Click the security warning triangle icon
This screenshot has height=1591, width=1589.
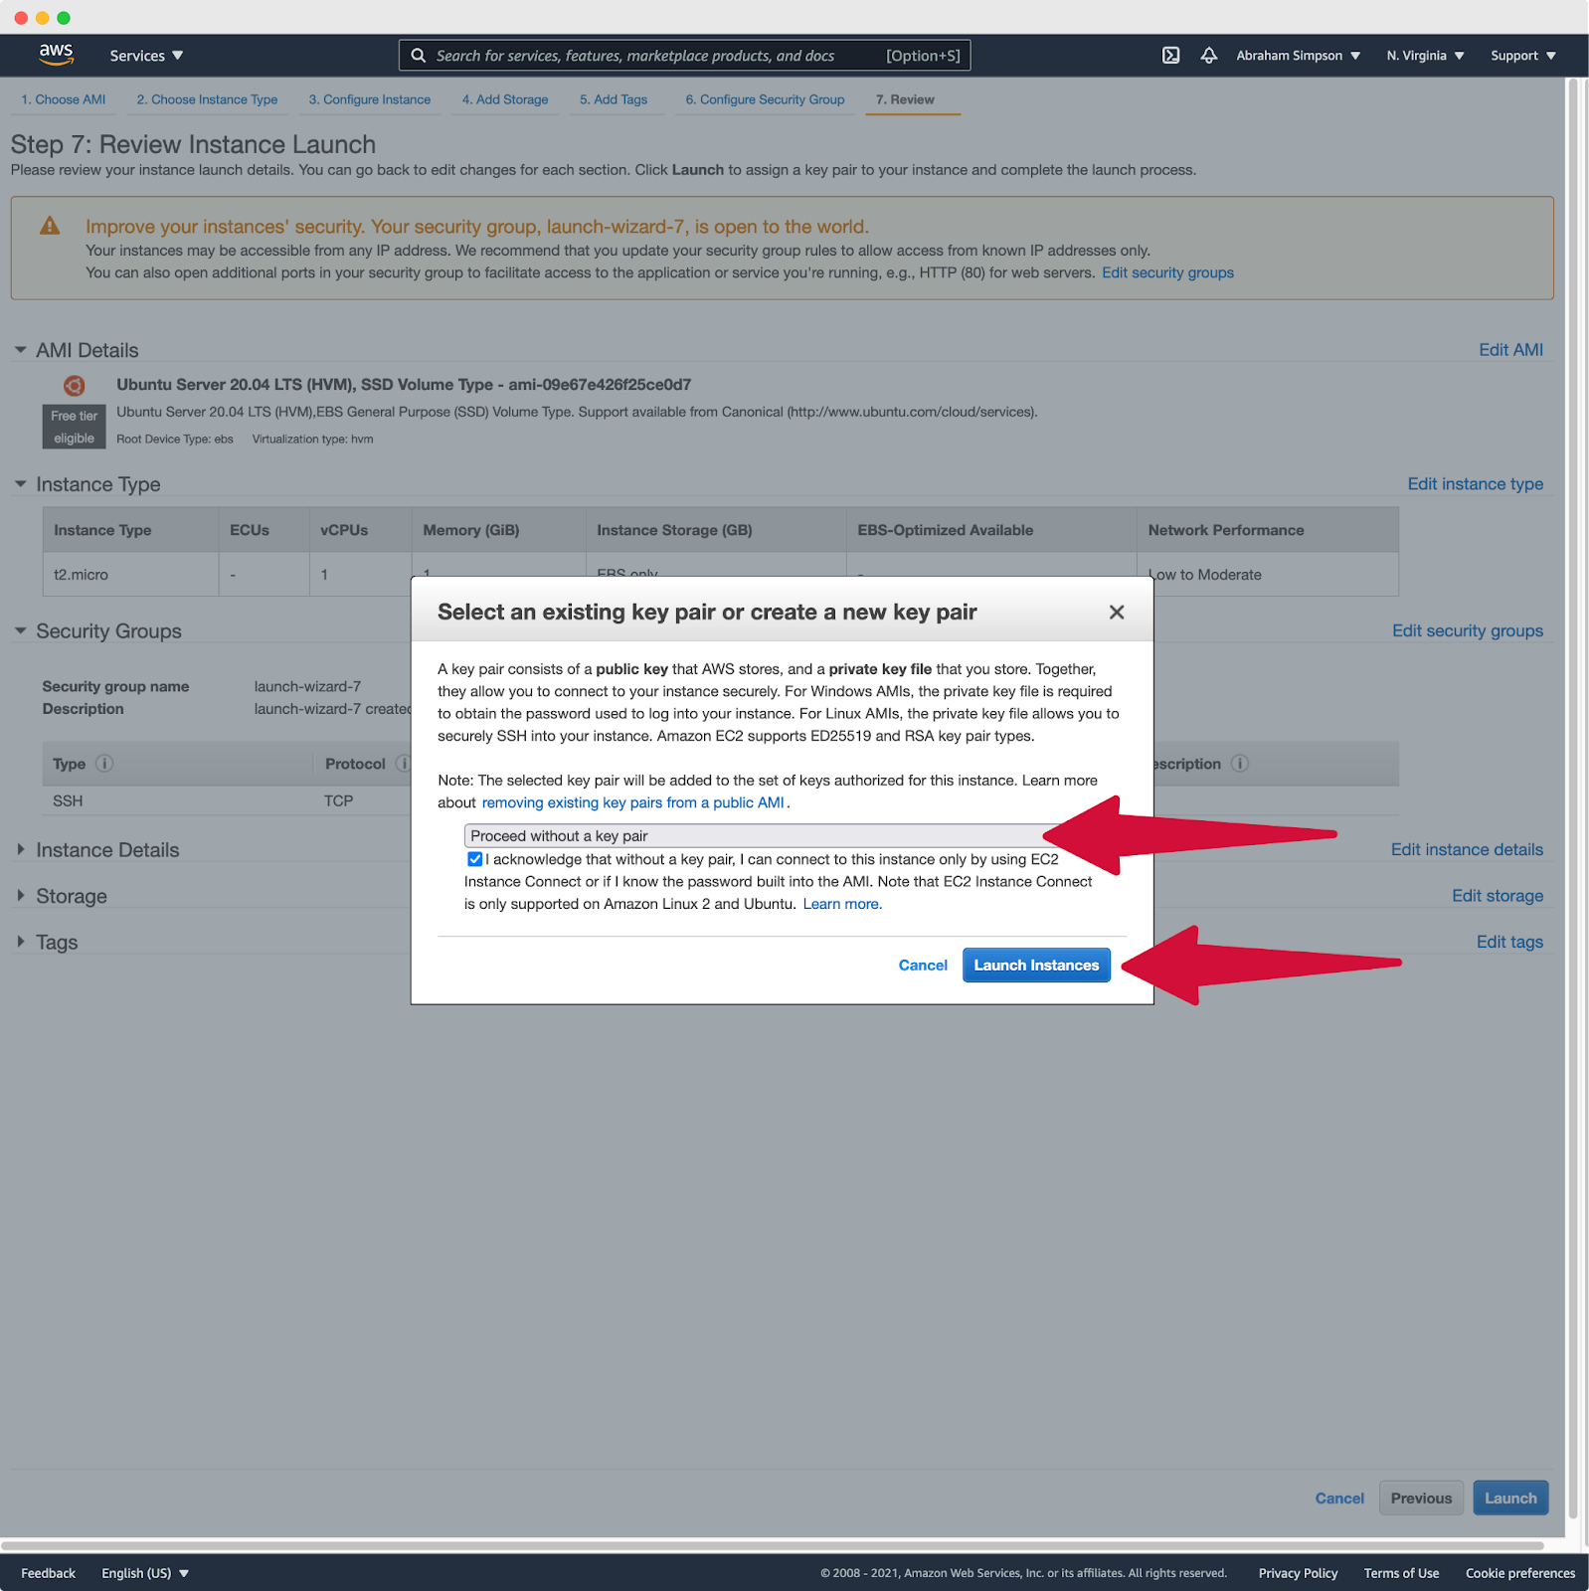click(x=50, y=226)
